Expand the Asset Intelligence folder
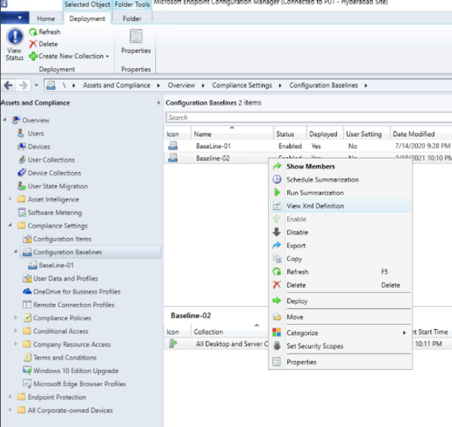This screenshot has width=452, height=427. click(10, 199)
